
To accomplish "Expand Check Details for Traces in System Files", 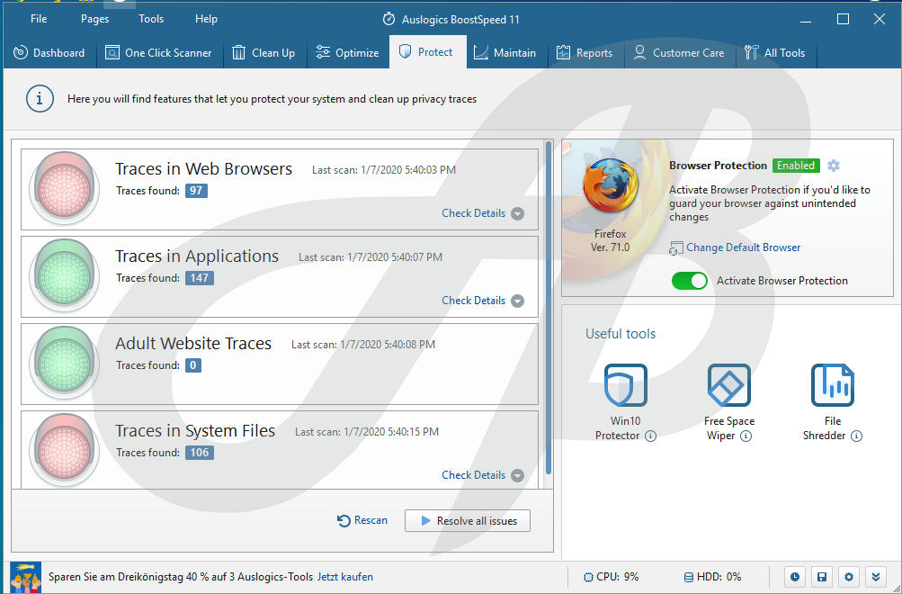I will click(x=483, y=475).
